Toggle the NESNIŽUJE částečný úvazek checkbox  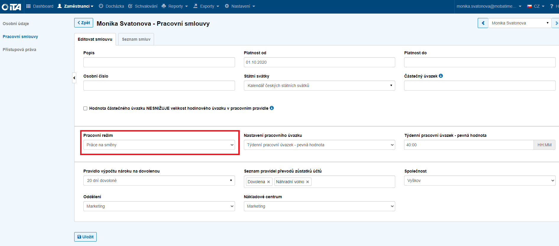pos(85,108)
